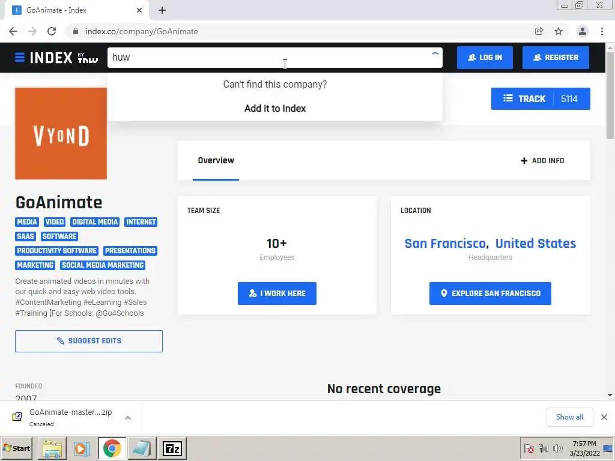Click the 'No recent coverage' text
The width and height of the screenshot is (615, 461).
pyautogui.click(x=384, y=389)
